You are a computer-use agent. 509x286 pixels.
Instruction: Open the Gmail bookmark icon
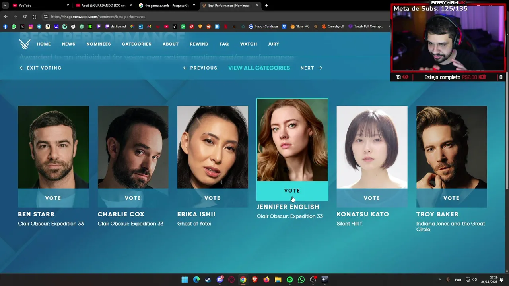point(149,27)
